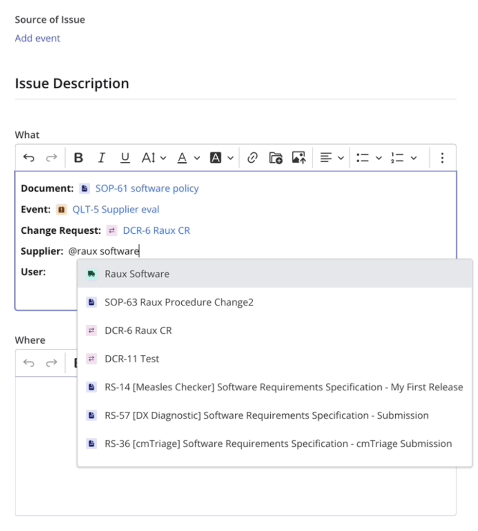The width and height of the screenshot is (478, 531).
Task: Click the redo arrow in What toolbar
Action: pyautogui.click(x=51, y=158)
